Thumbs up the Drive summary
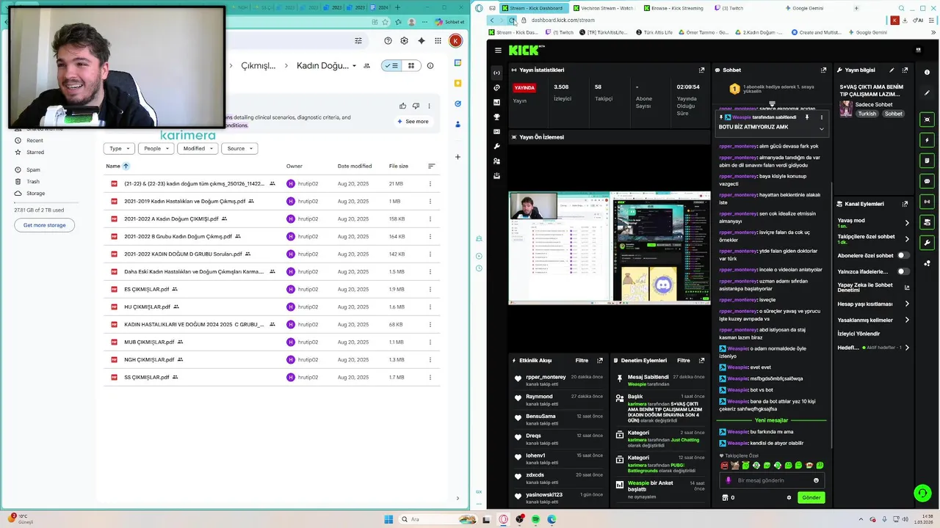 [402, 106]
